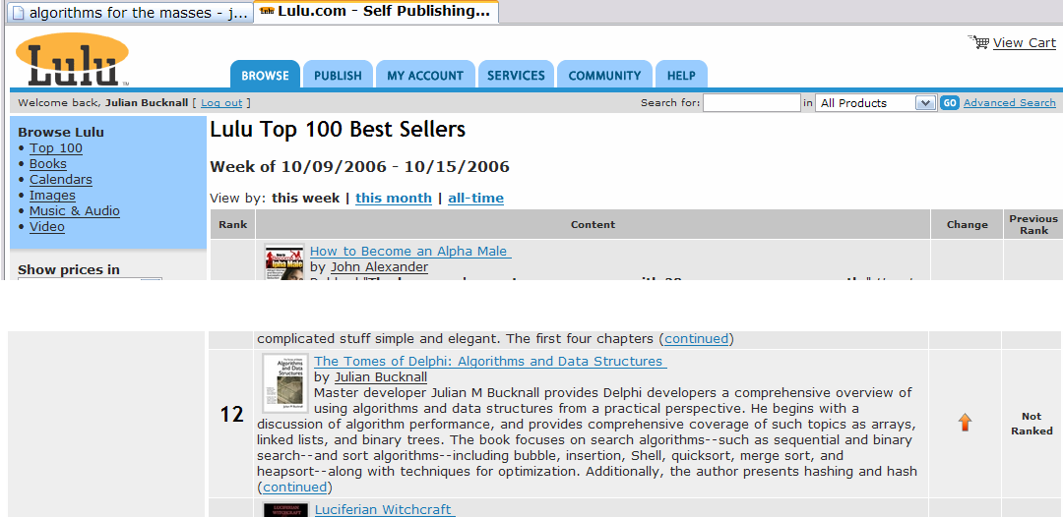1063x517 pixels.
Task: Open the BROWSE navigation tab
Action: 265,75
